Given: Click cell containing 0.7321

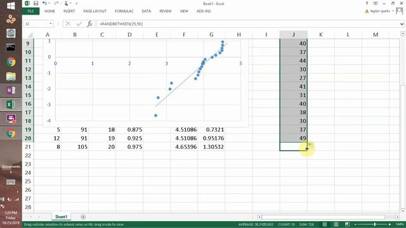Looking at the screenshot, I should 211,129.
